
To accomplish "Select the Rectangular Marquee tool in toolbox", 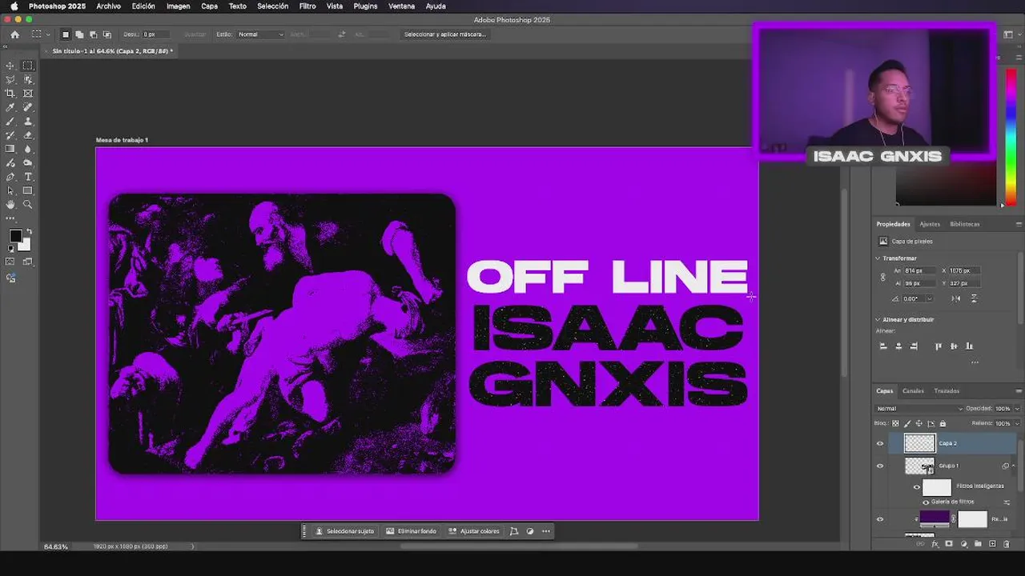I will tap(28, 66).
